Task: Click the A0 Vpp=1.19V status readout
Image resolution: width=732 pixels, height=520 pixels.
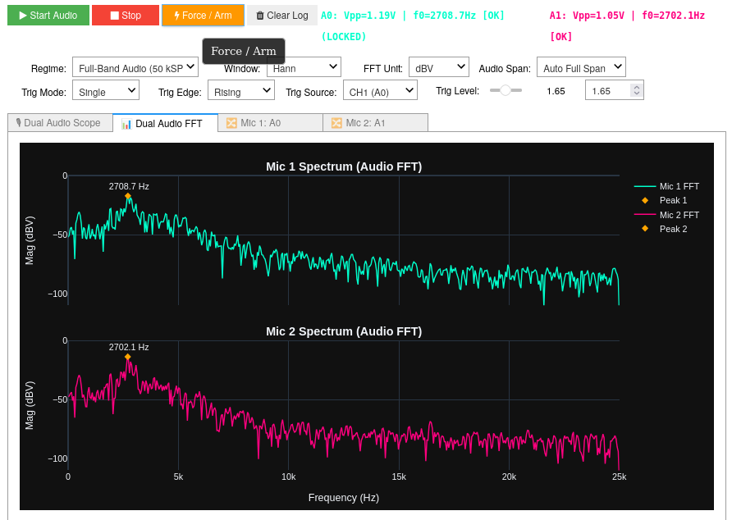Action: tap(413, 16)
